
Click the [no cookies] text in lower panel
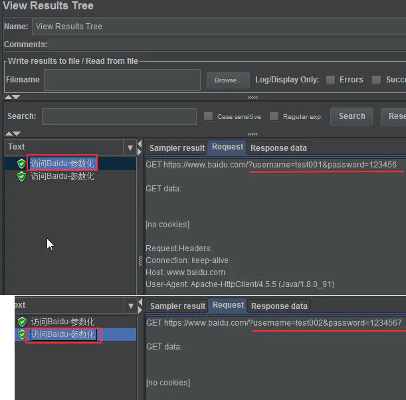pyautogui.click(x=168, y=383)
